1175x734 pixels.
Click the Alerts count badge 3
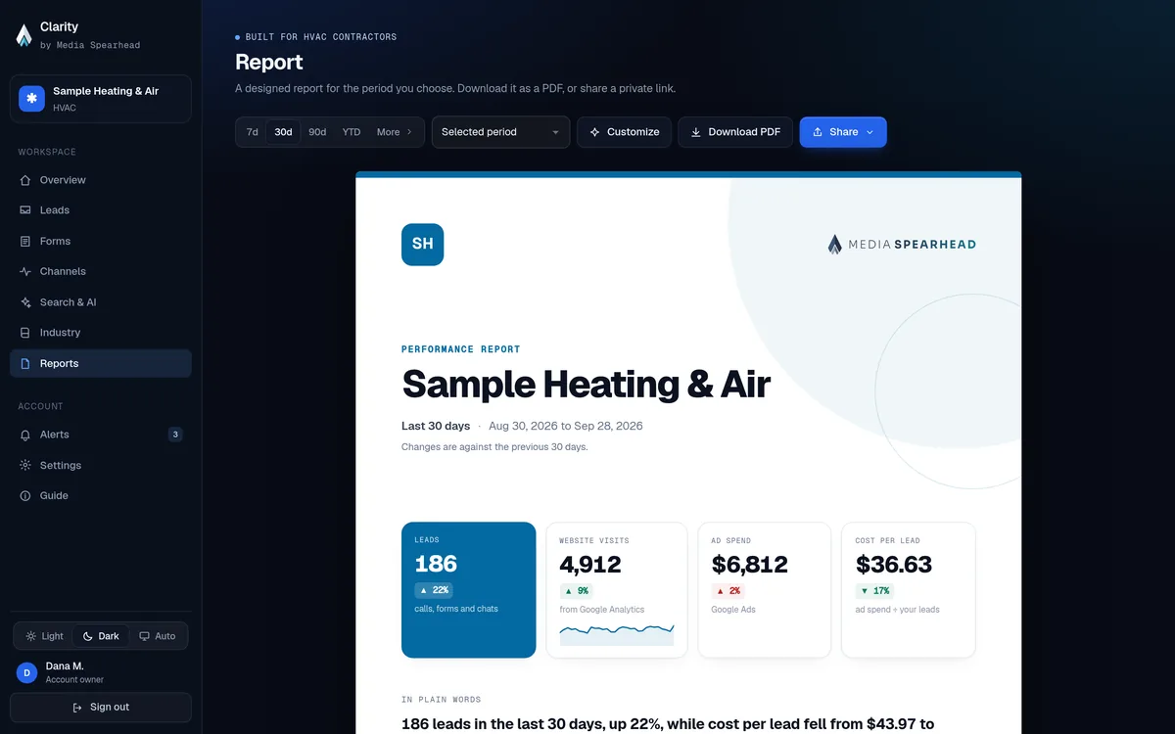coord(175,435)
